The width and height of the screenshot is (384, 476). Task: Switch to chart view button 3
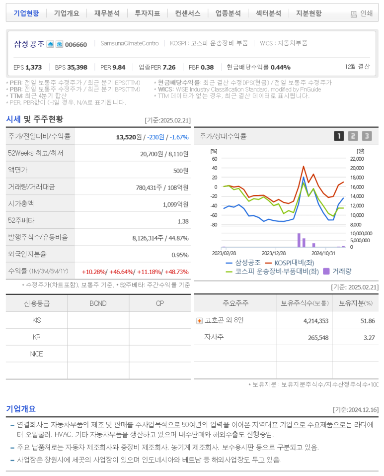(367, 136)
